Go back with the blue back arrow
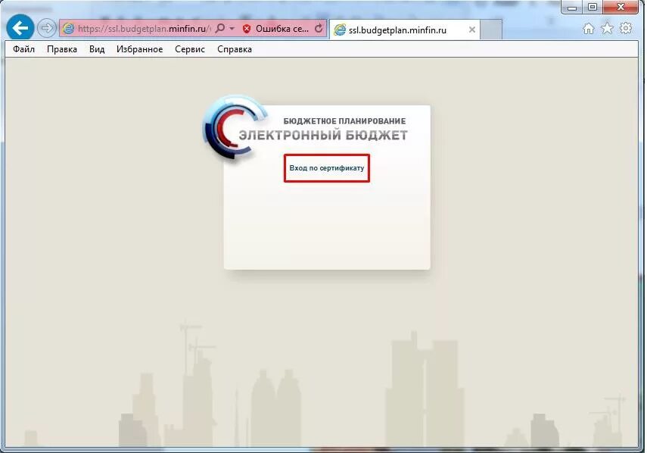This screenshot has width=647, height=453. click(20, 28)
